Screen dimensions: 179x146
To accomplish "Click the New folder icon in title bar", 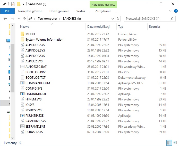I will click(x=19, y=4).
